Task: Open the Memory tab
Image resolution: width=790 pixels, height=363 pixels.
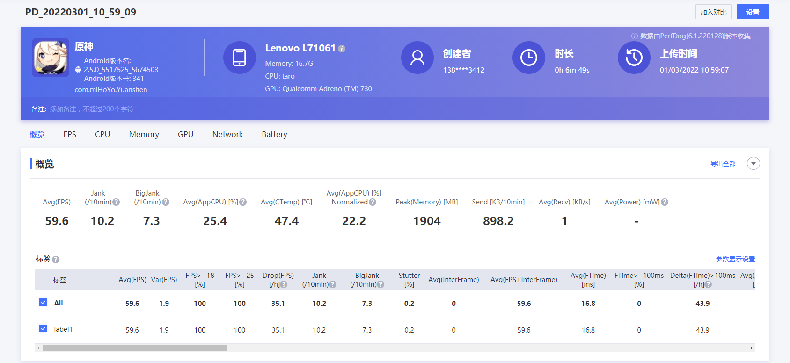Action: pos(144,134)
